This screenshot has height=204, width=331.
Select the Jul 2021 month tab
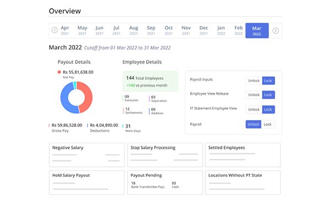pos(116,30)
